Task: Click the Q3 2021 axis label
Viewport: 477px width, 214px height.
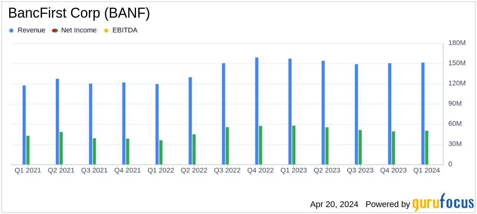Action: coord(94,170)
